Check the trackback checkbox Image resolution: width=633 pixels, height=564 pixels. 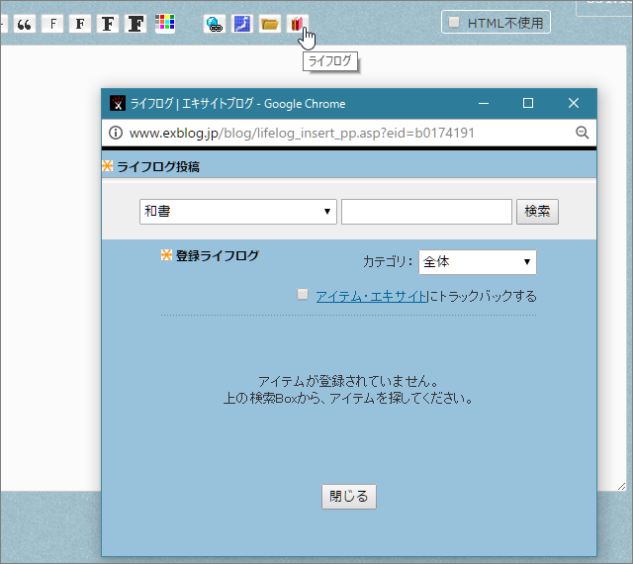pyautogui.click(x=303, y=294)
